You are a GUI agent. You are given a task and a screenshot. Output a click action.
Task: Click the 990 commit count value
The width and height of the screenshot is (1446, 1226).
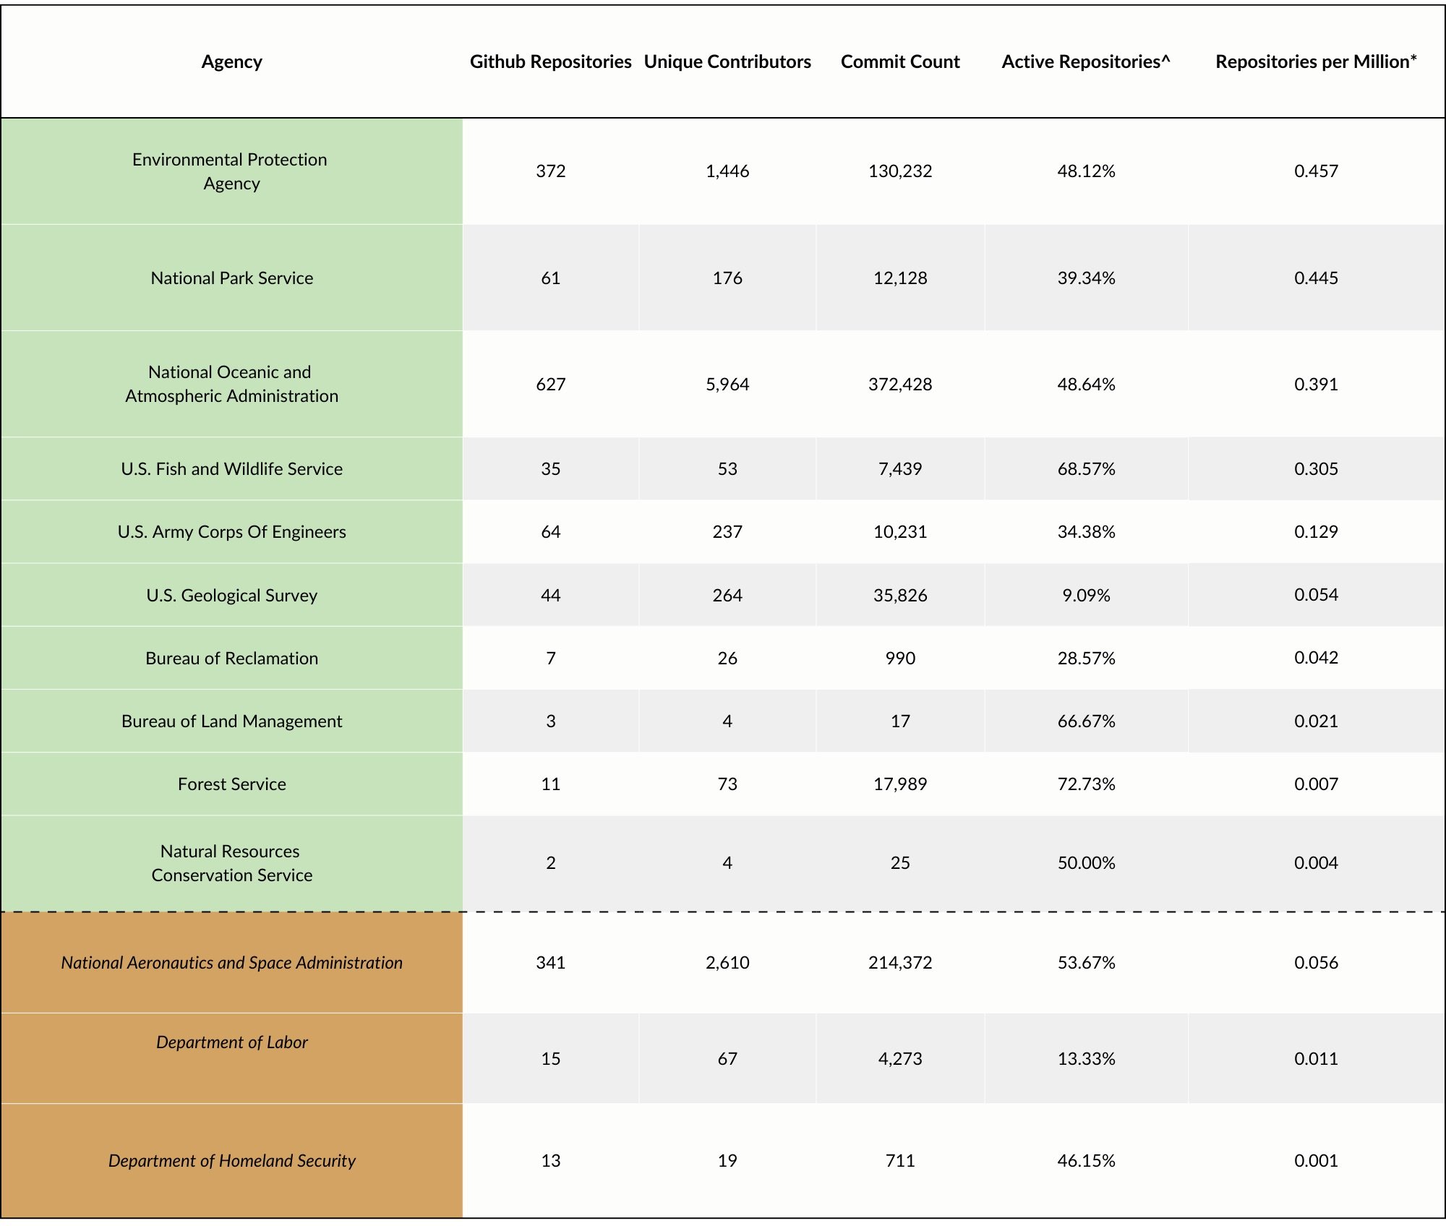point(900,658)
